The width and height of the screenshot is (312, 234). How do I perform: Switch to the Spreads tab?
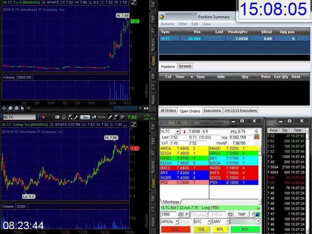pyautogui.click(x=185, y=66)
